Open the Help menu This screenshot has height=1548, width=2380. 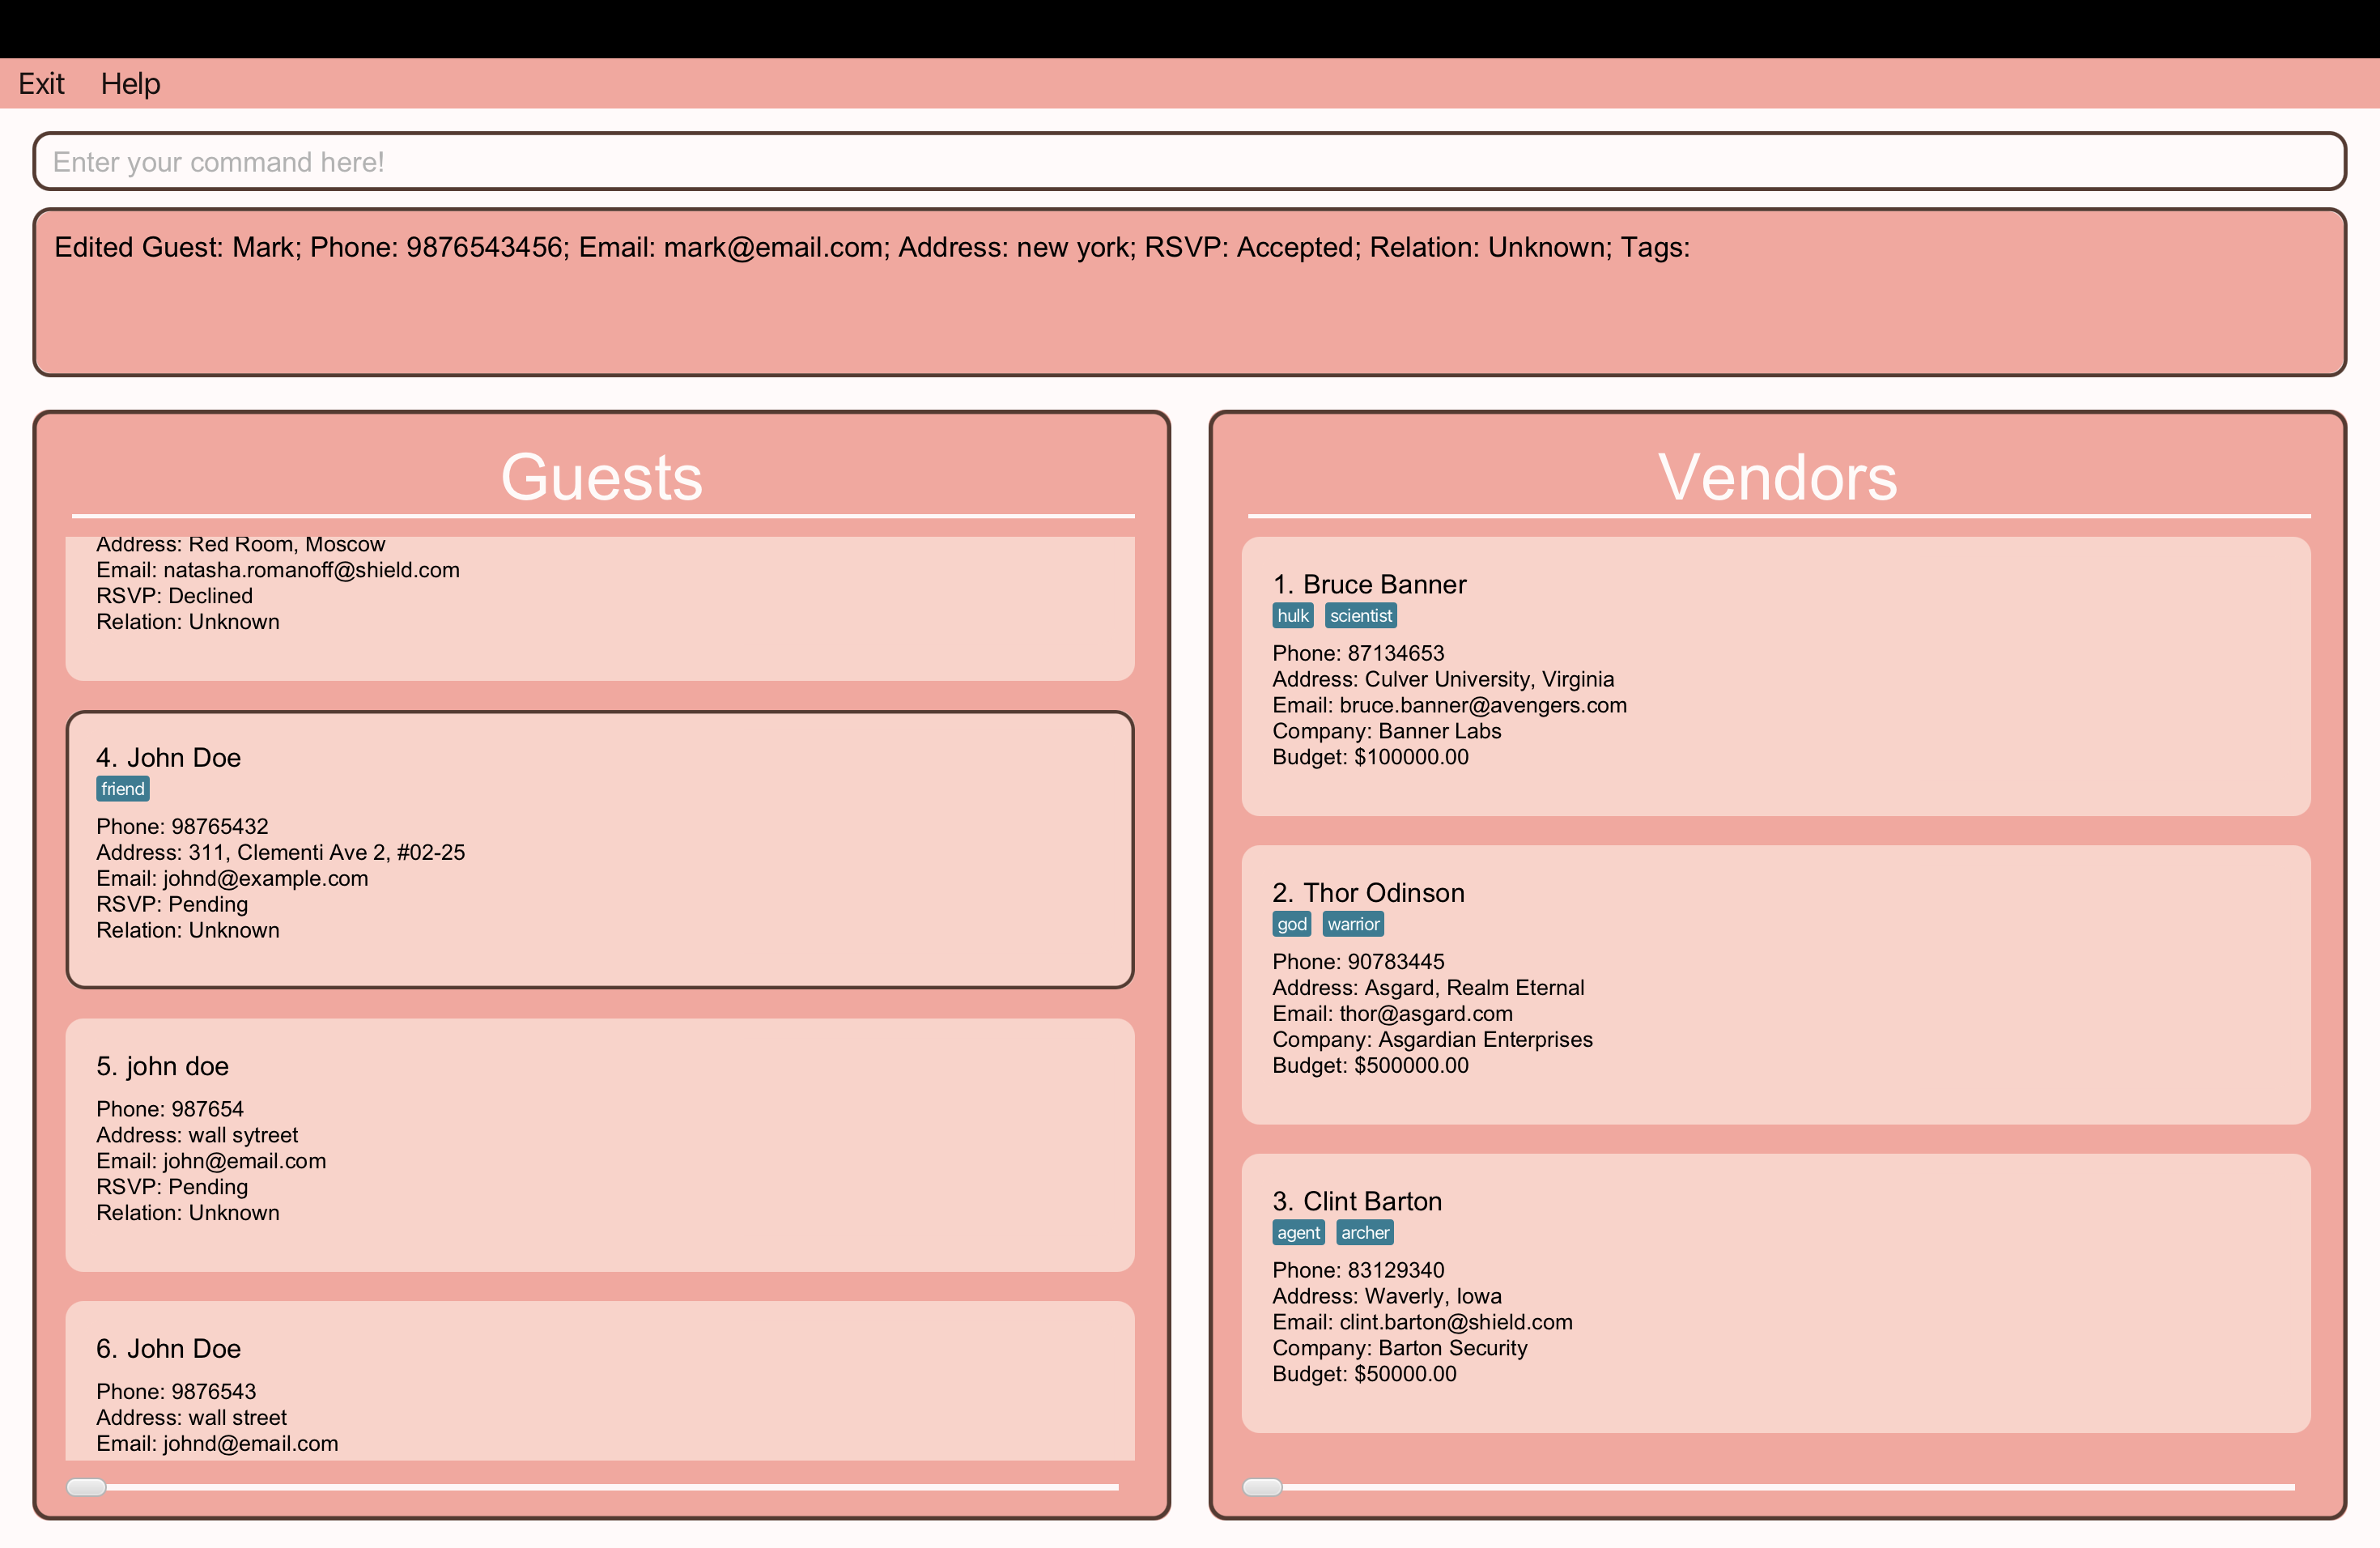[130, 84]
